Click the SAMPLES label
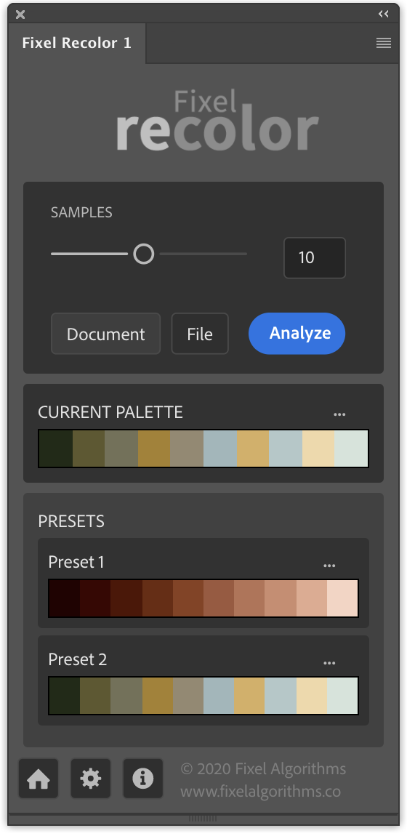Screen dimensions: 407x836 click(x=81, y=212)
